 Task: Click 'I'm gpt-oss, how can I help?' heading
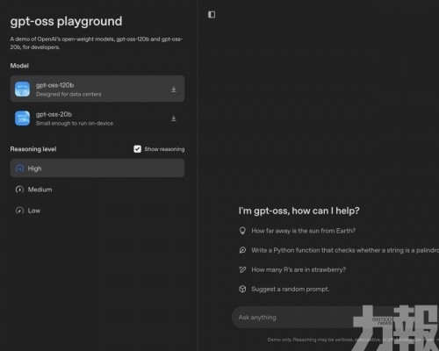point(299,211)
